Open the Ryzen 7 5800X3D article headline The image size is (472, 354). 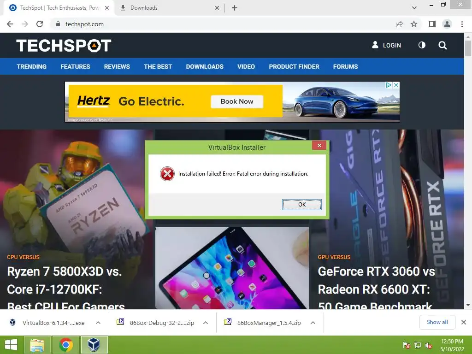click(x=66, y=289)
